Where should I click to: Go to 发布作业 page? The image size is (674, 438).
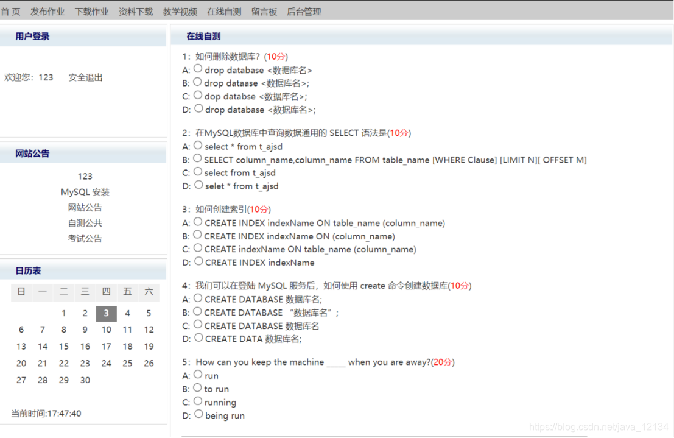click(x=47, y=12)
